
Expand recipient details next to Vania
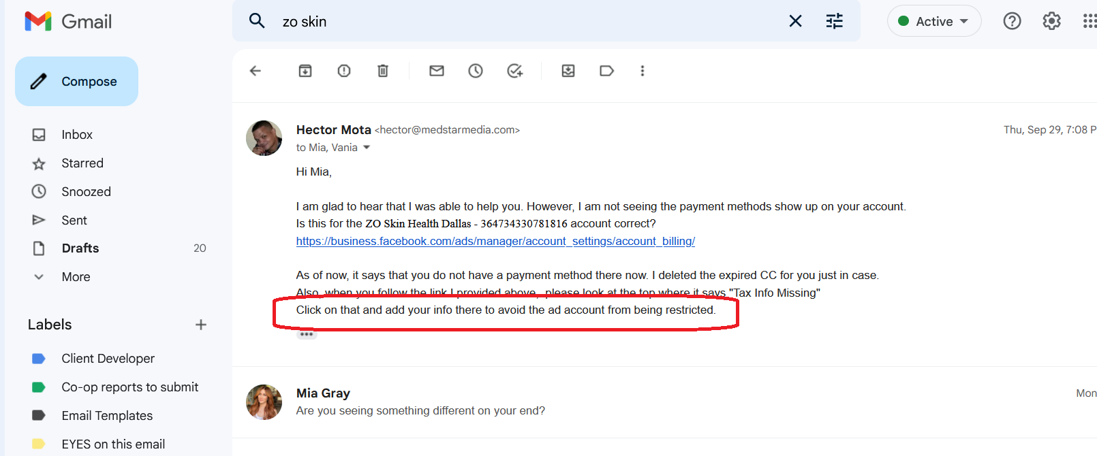click(x=367, y=148)
